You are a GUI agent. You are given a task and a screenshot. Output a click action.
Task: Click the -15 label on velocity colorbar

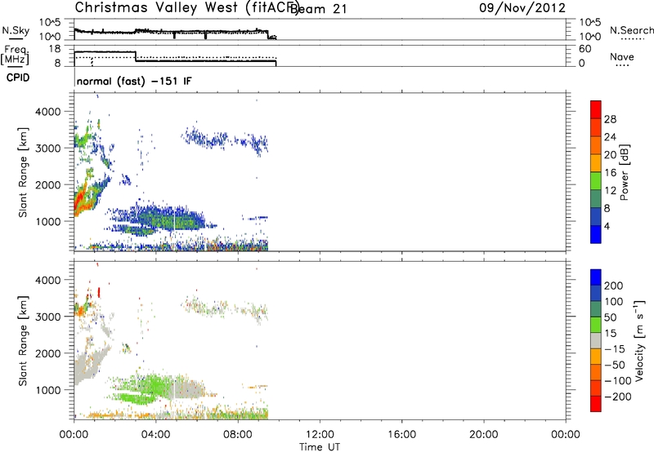[x=614, y=349]
